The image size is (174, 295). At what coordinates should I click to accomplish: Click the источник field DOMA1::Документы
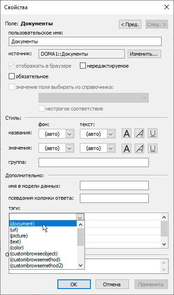tap(82, 54)
